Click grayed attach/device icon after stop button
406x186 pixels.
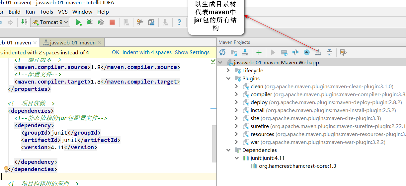[x=126, y=22]
